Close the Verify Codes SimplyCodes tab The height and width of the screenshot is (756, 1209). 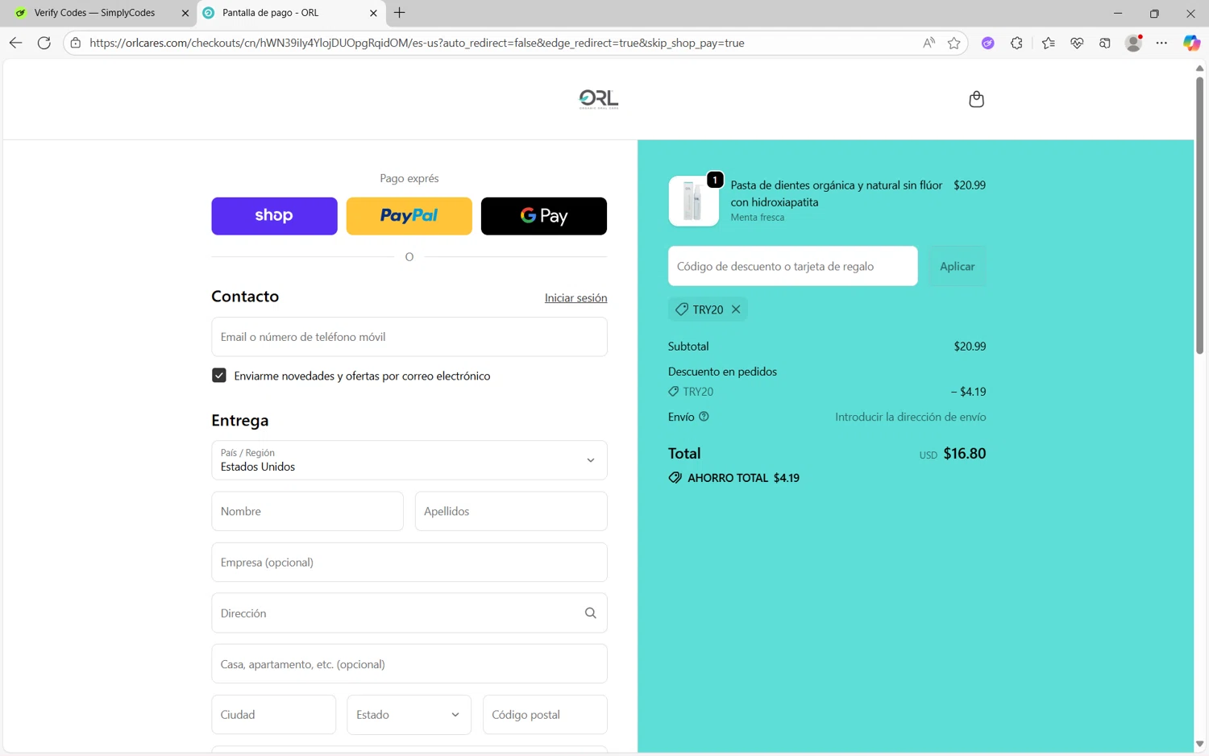point(185,13)
